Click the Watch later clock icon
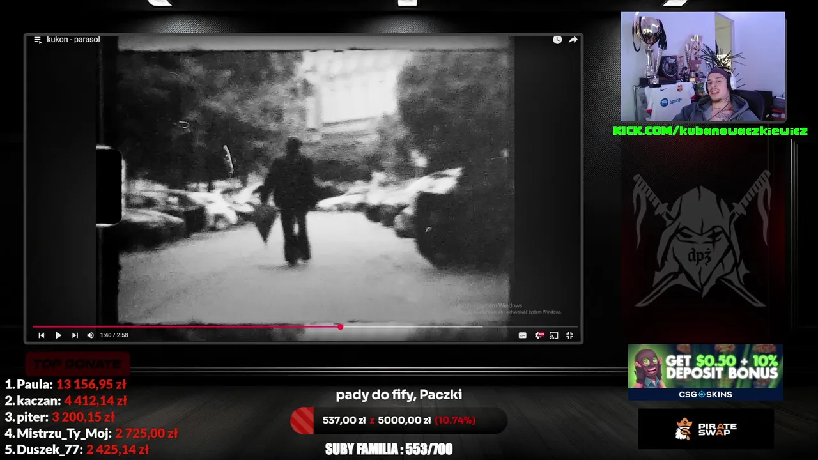The height and width of the screenshot is (460, 818). point(557,40)
